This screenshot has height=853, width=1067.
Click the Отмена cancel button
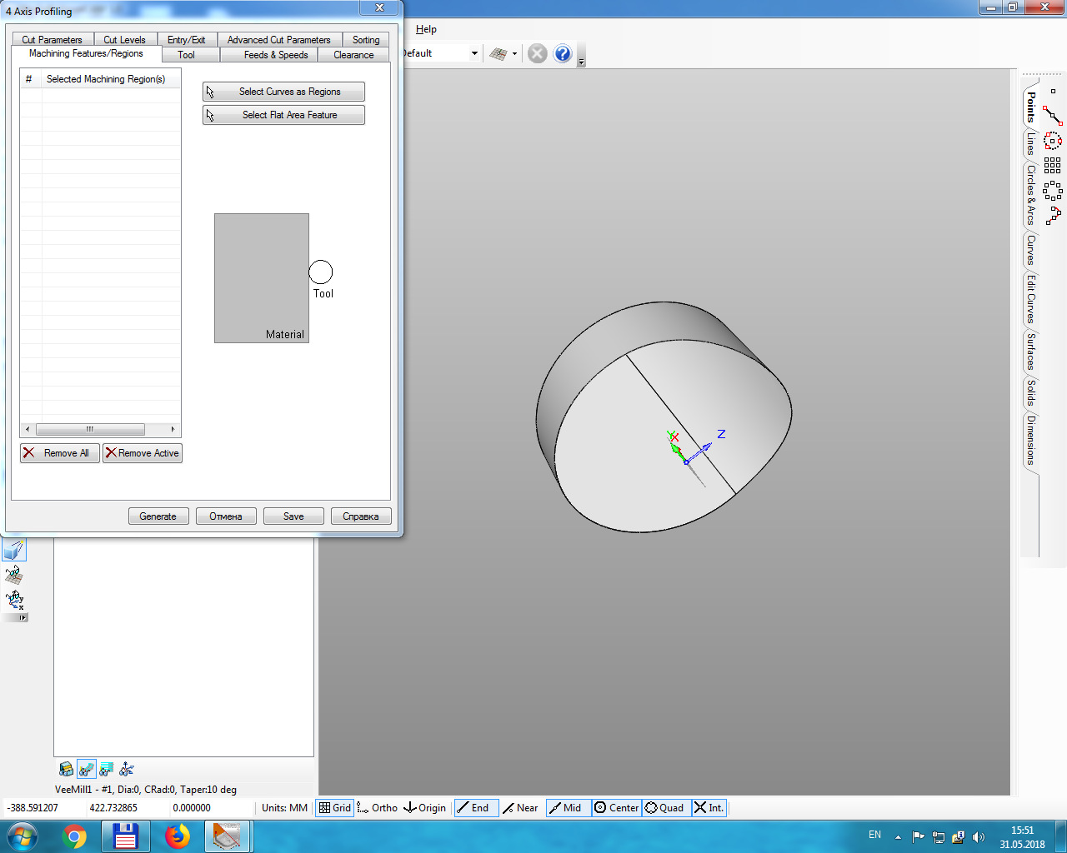click(x=226, y=516)
